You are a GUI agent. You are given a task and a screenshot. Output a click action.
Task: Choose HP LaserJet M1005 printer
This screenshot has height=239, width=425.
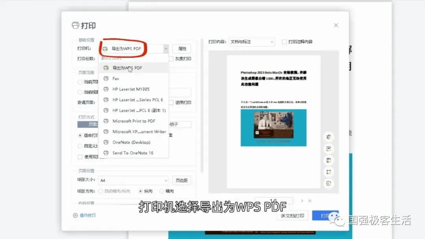(134, 89)
